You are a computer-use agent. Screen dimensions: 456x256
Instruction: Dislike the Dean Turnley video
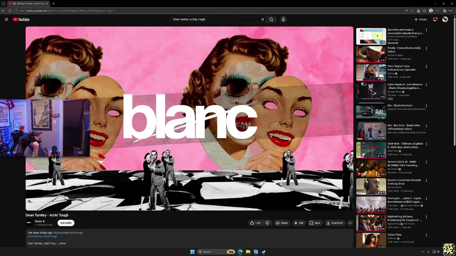(x=268, y=223)
